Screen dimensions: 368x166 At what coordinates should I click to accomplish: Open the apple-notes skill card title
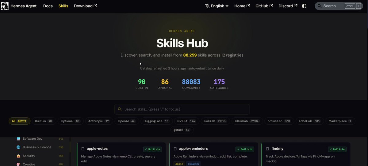(97, 149)
